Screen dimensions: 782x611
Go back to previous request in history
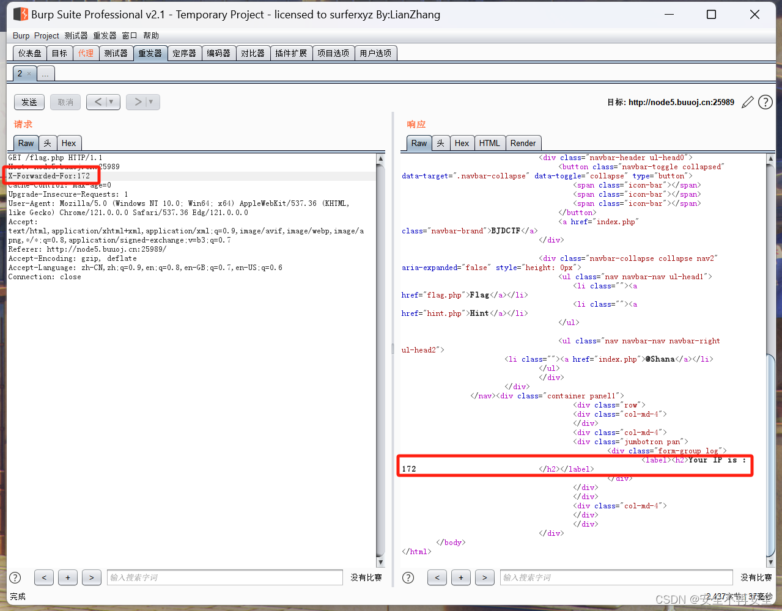[98, 102]
